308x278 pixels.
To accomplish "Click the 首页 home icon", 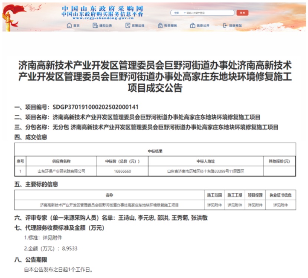I will pos(69,25).
